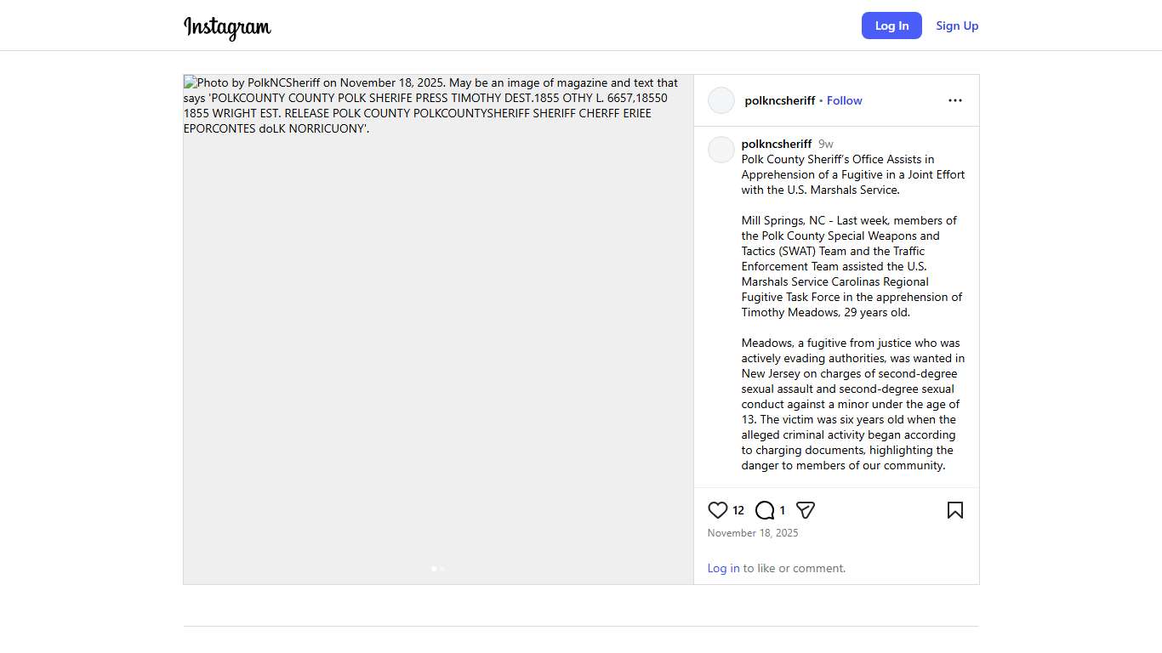Open the three-dot more options menu
Screen dimensions: 1162x653
click(955, 100)
